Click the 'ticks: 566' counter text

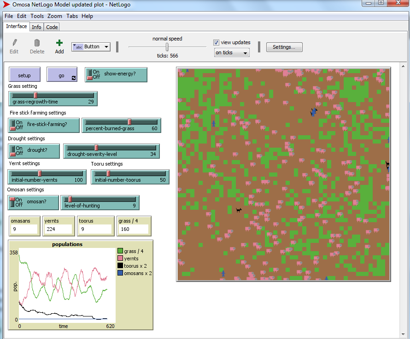click(167, 56)
